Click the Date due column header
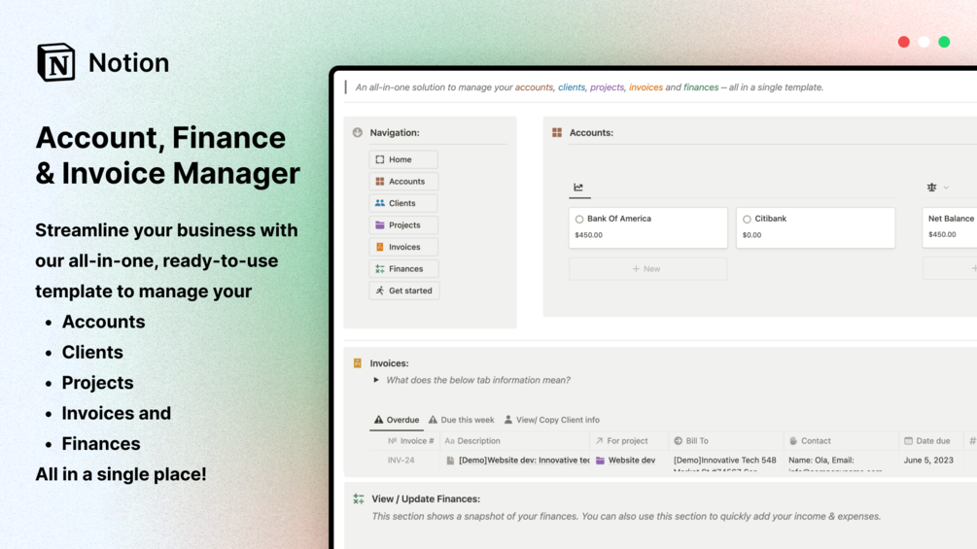Viewport: 977px width, 549px height. 931,441
